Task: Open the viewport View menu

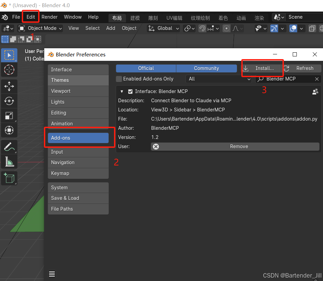Action: click(74, 29)
